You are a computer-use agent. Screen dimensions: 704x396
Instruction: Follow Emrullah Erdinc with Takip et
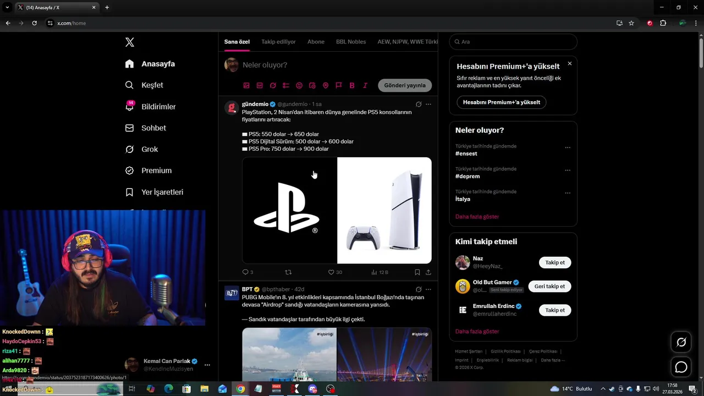pyautogui.click(x=555, y=310)
